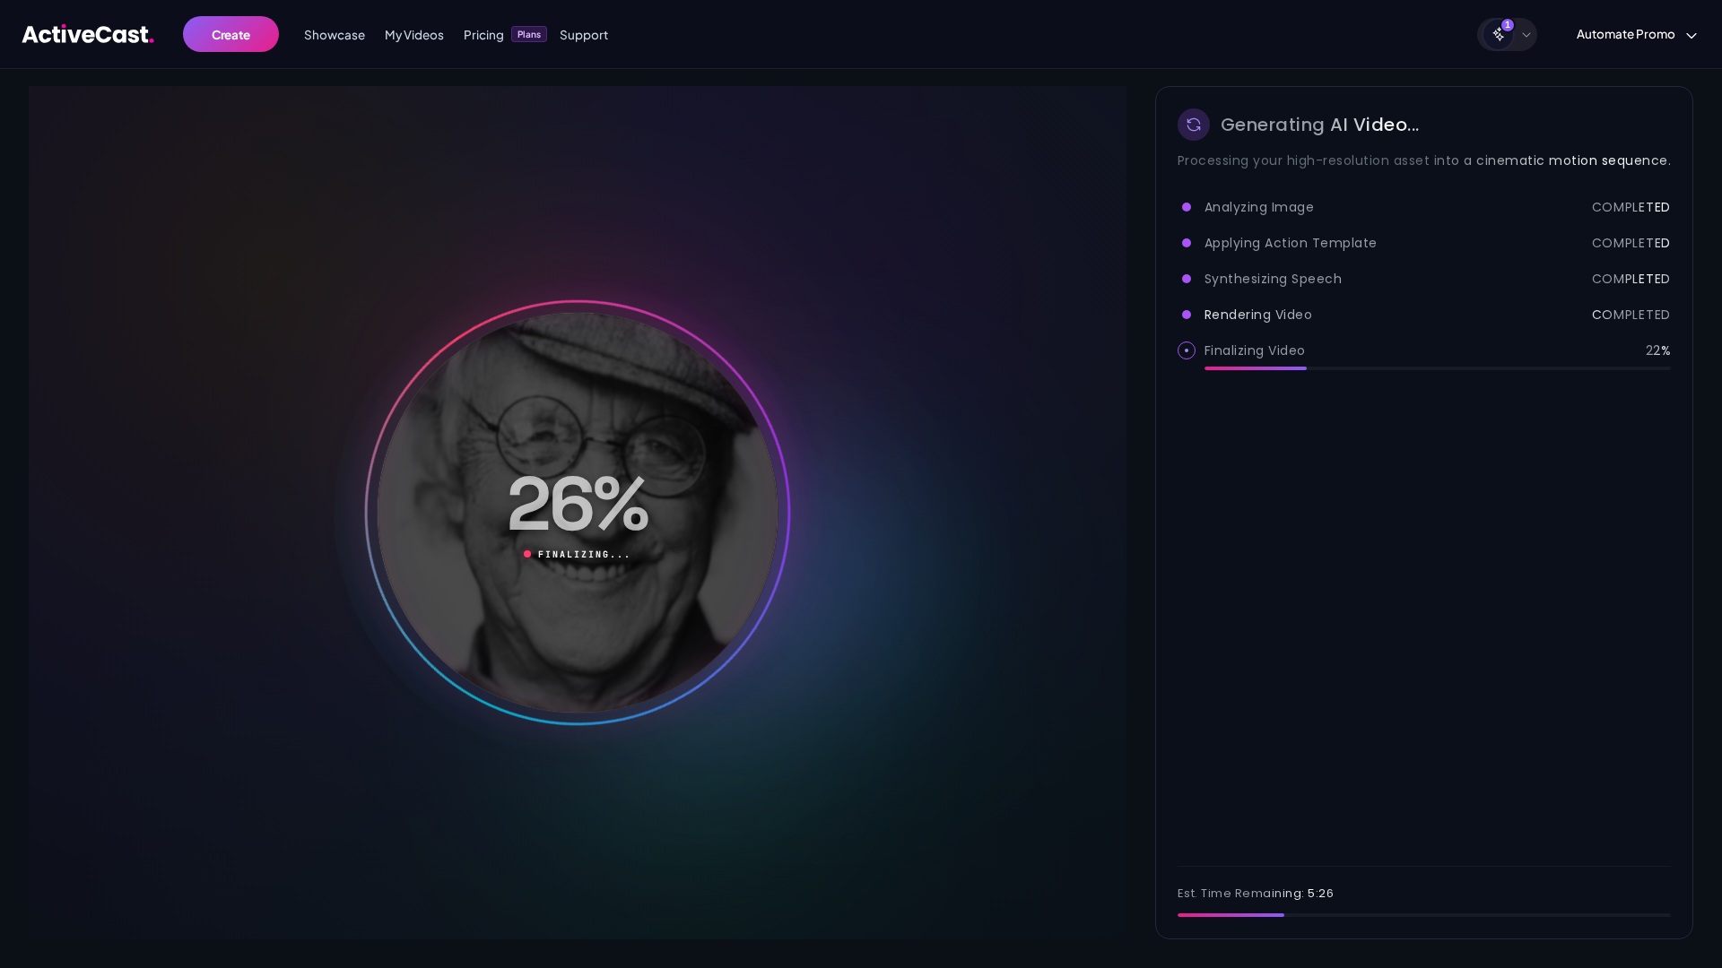
Task: Open the Support page
Action: click(584, 35)
